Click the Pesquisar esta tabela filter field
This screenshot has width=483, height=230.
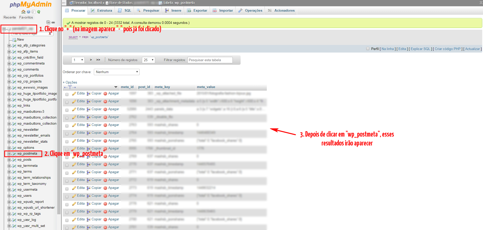[x=210, y=60]
